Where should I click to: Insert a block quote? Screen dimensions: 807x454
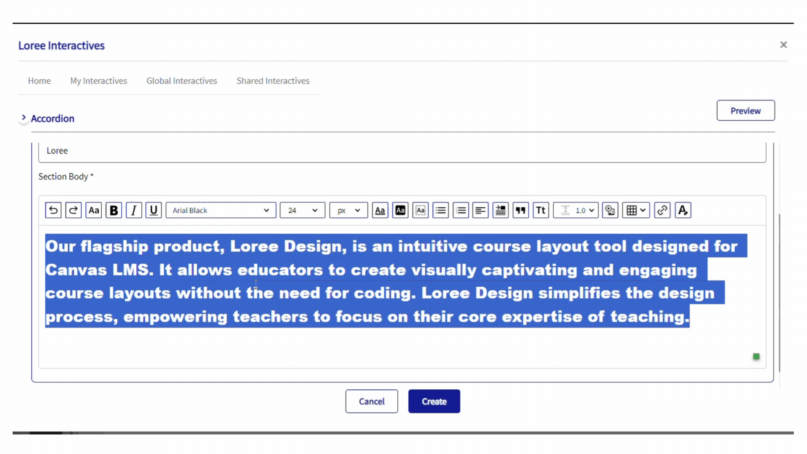pyautogui.click(x=521, y=210)
